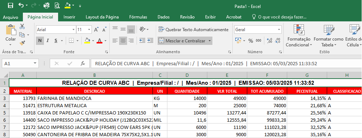Increase the cell indent
This screenshot has width=362, height=138.
coord(150,41)
